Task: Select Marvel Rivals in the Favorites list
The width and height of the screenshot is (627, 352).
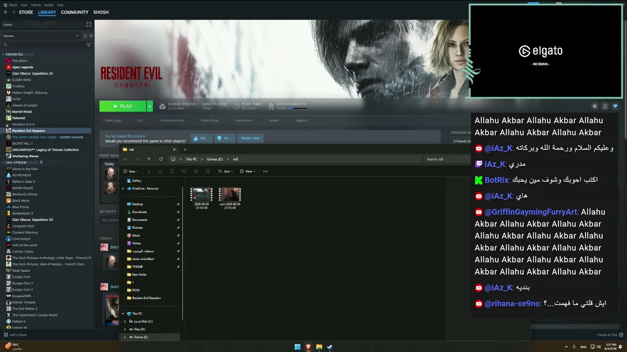Action: click(x=22, y=111)
